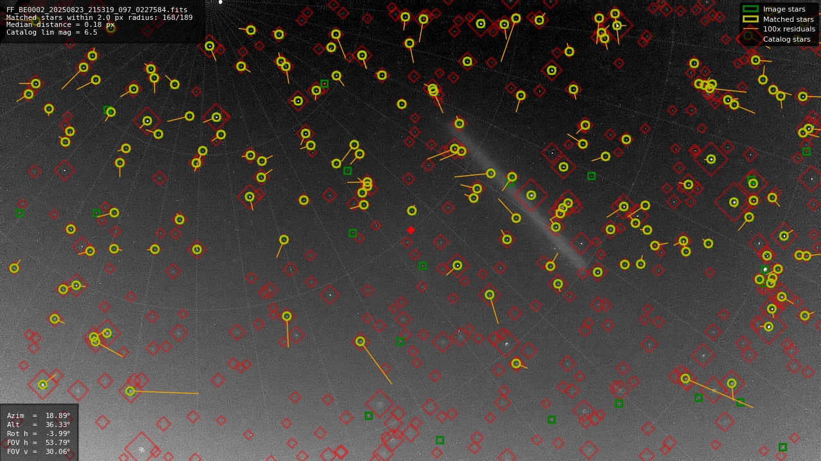Click the FOV v = 30.06° value
The image size is (821, 461).
tap(39, 451)
